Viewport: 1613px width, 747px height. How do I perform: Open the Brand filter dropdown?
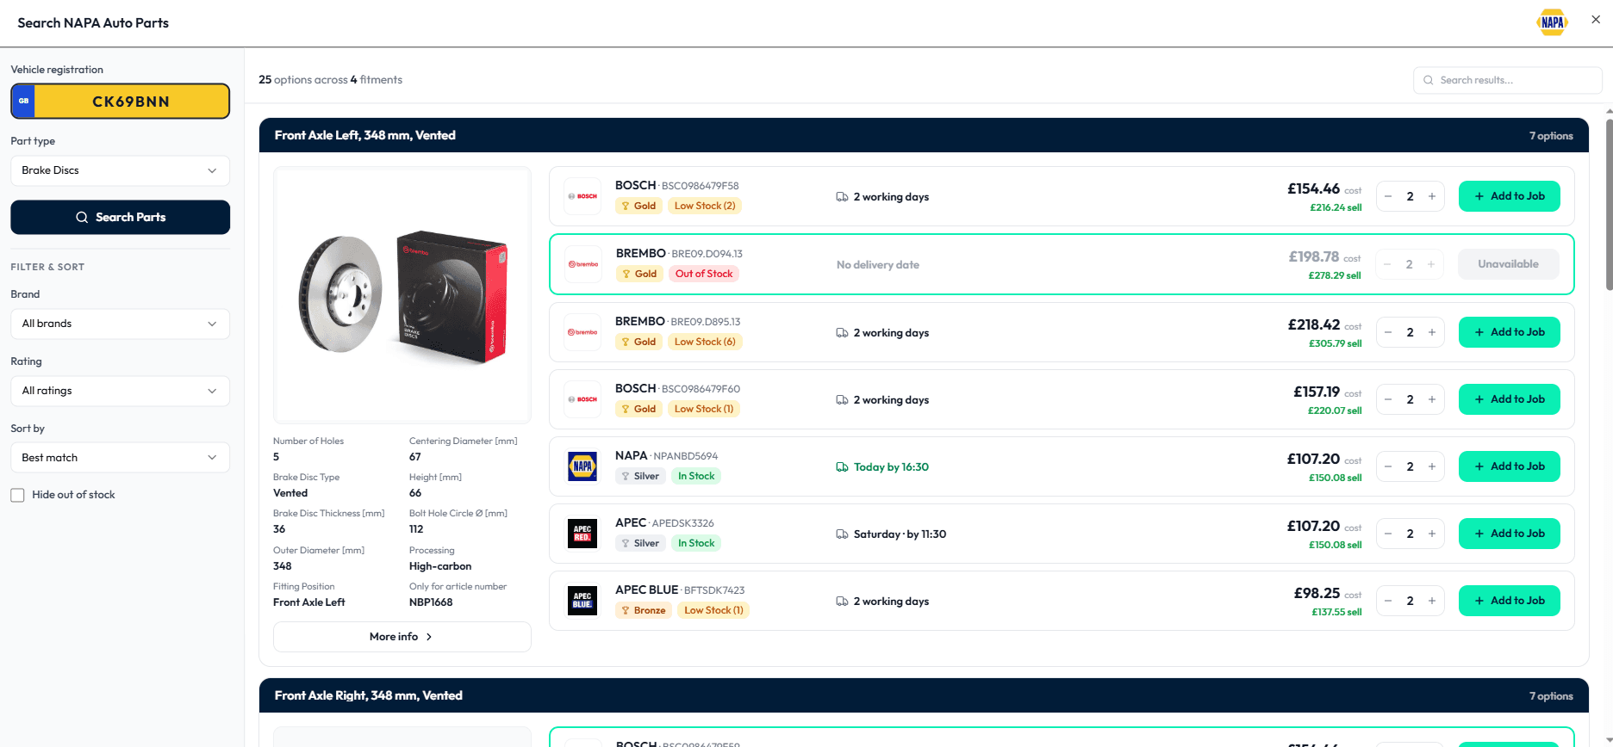click(x=120, y=324)
